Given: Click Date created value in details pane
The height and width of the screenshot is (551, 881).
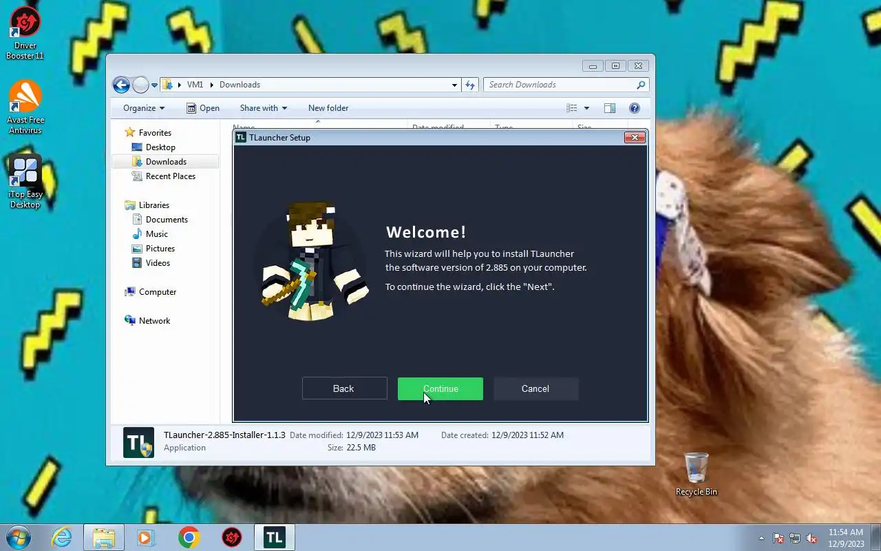Looking at the screenshot, I should pyautogui.click(x=527, y=435).
